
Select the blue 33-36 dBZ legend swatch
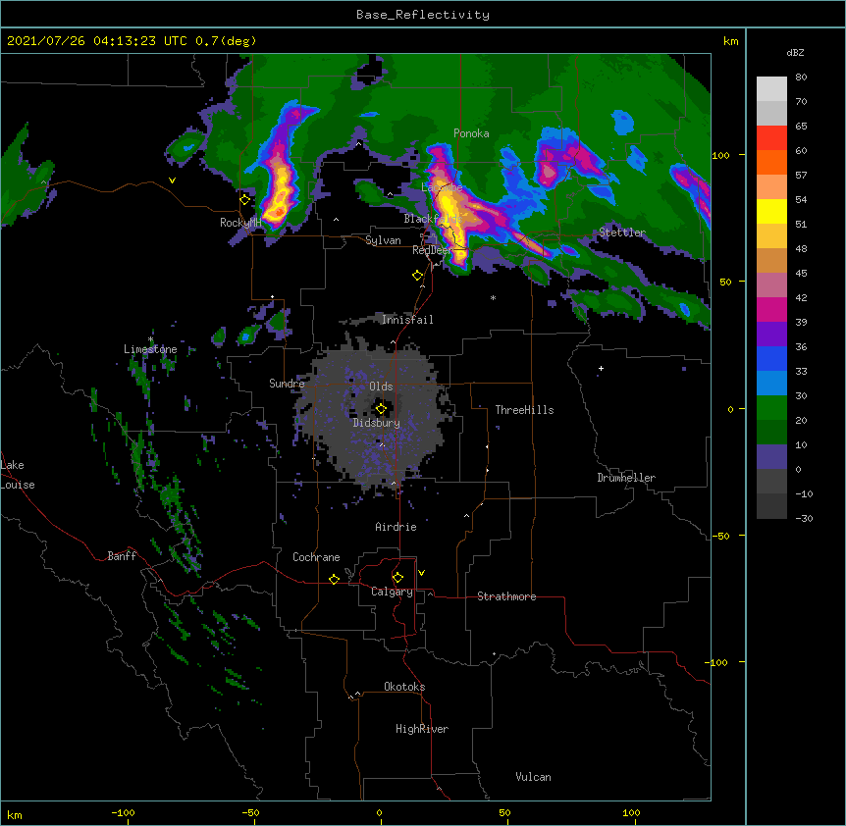tap(771, 358)
